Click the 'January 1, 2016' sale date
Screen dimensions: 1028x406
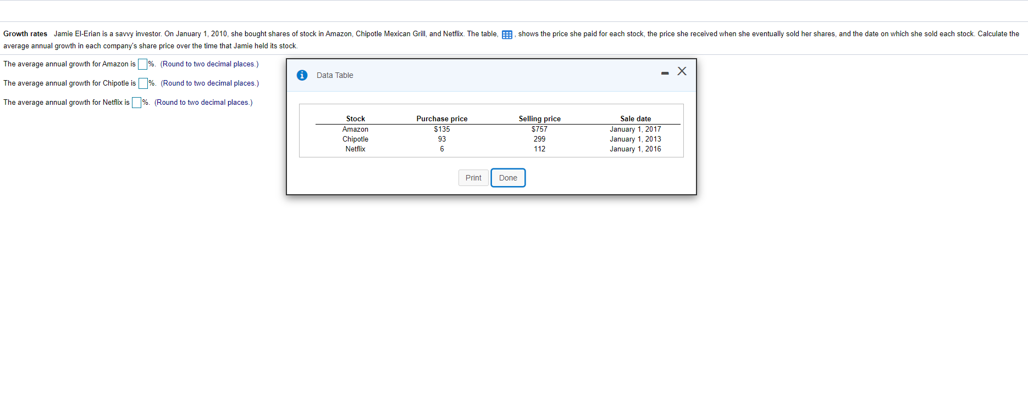pos(635,149)
